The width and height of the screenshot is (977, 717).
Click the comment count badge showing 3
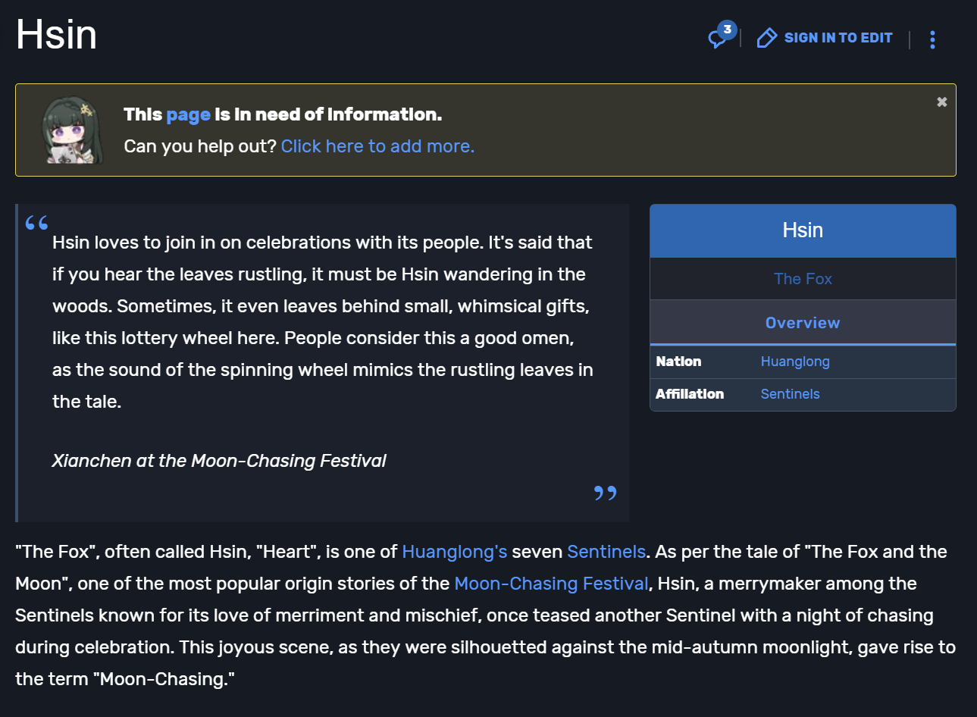[x=728, y=30]
